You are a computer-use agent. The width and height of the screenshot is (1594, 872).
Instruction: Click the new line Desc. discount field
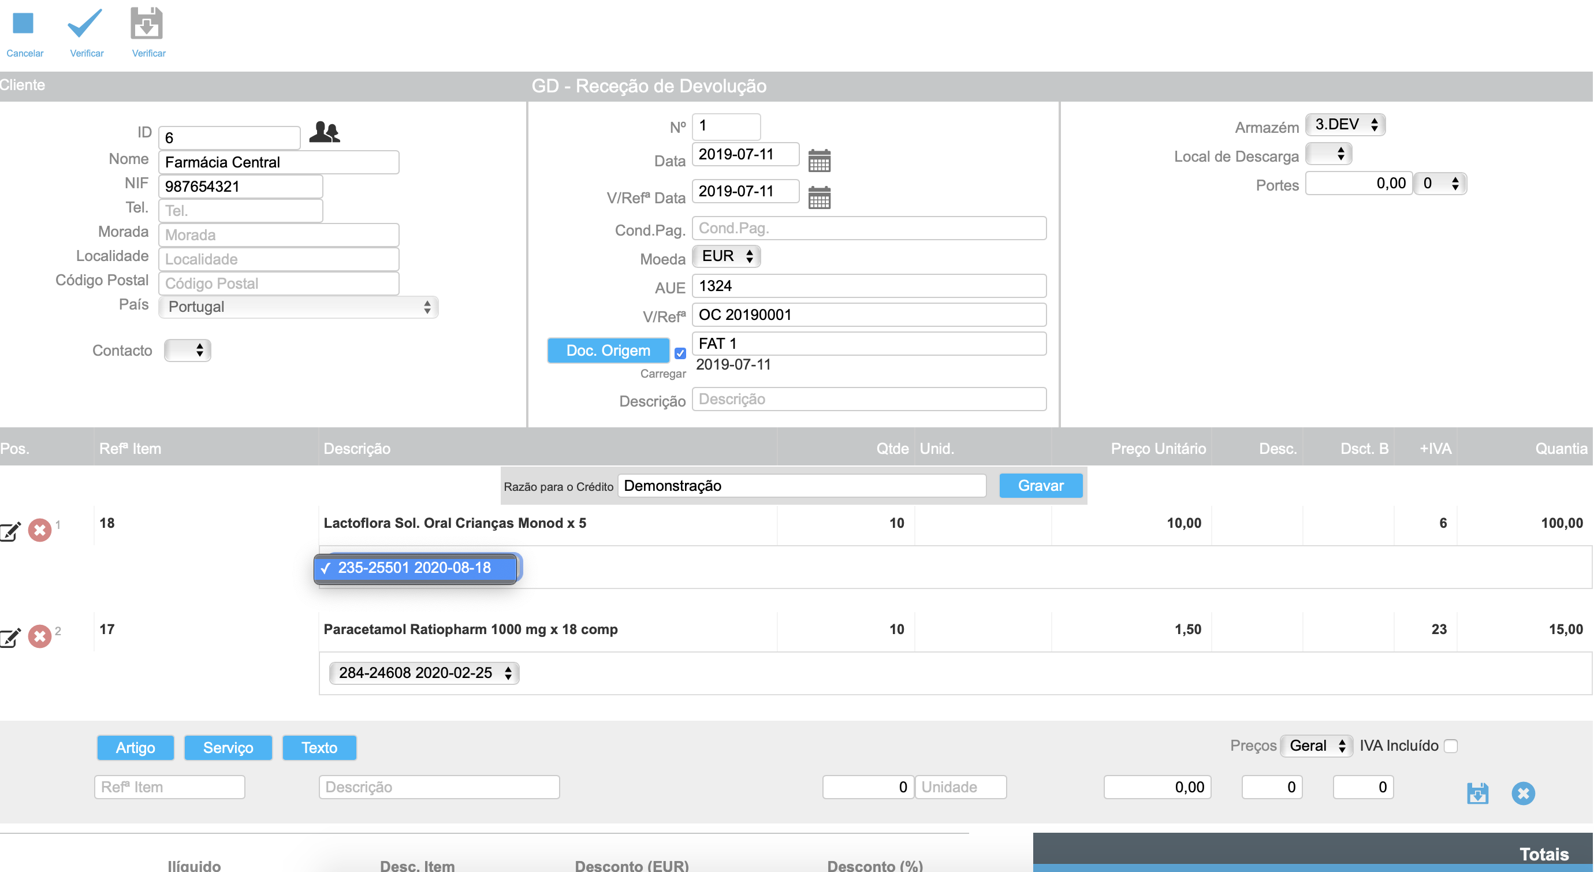pos(1272,787)
